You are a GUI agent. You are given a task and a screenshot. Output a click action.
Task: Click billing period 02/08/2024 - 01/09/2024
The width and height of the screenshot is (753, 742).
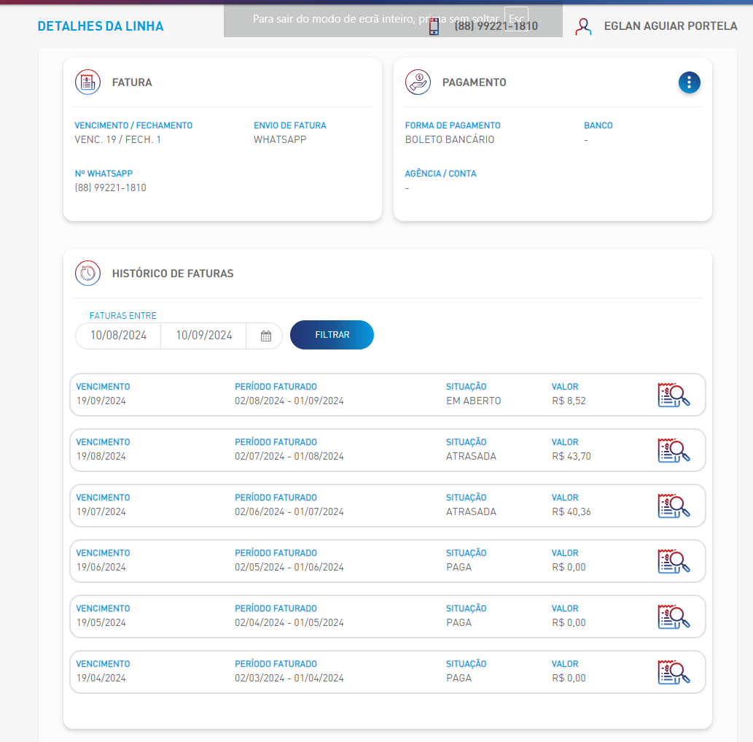[289, 401]
